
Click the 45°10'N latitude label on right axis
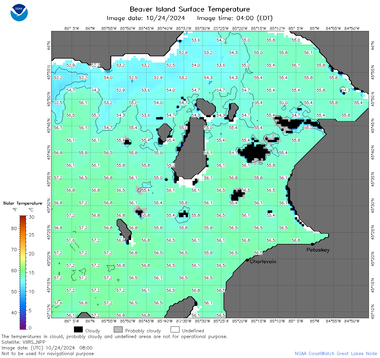pyautogui.click(x=373, y=311)
